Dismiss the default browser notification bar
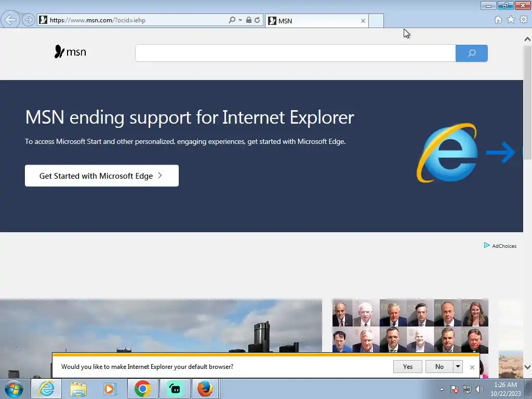The height and width of the screenshot is (399, 532). [472, 367]
